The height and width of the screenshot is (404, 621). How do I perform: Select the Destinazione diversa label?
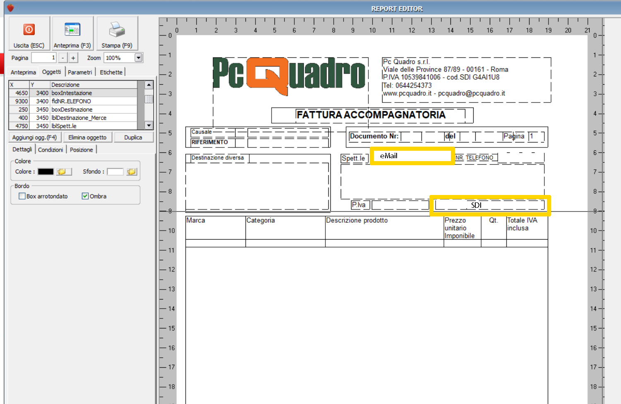pyautogui.click(x=218, y=158)
